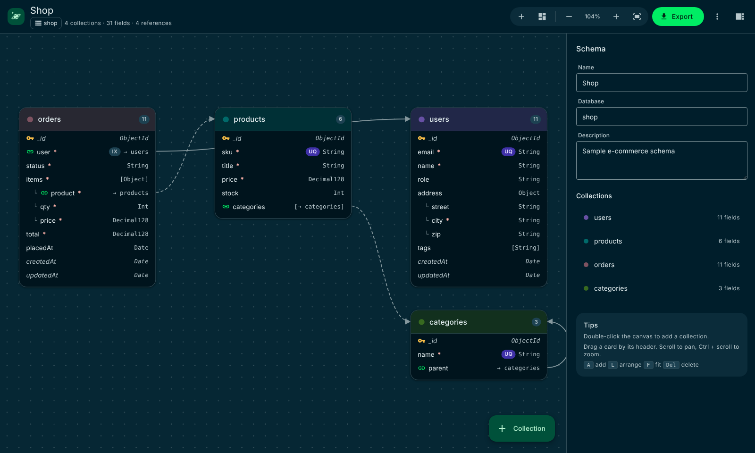Image resolution: width=755 pixels, height=453 pixels.
Task: Click the Description text area
Action: tap(662, 160)
